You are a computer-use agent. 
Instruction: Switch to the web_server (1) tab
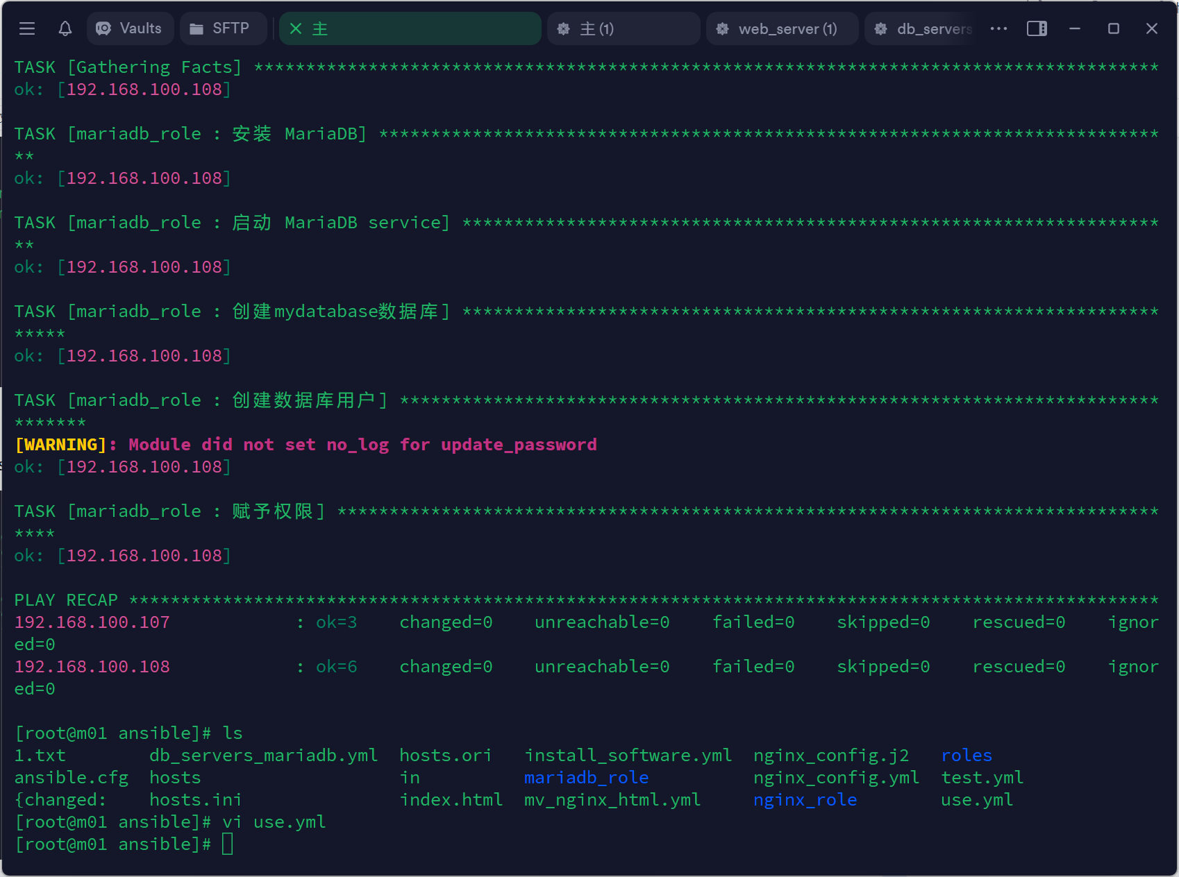pyautogui.click(x=782, y=28)
